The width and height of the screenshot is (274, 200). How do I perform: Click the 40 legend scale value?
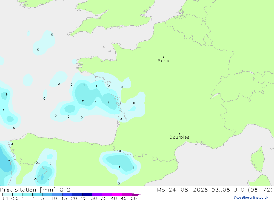coord(114,198)
